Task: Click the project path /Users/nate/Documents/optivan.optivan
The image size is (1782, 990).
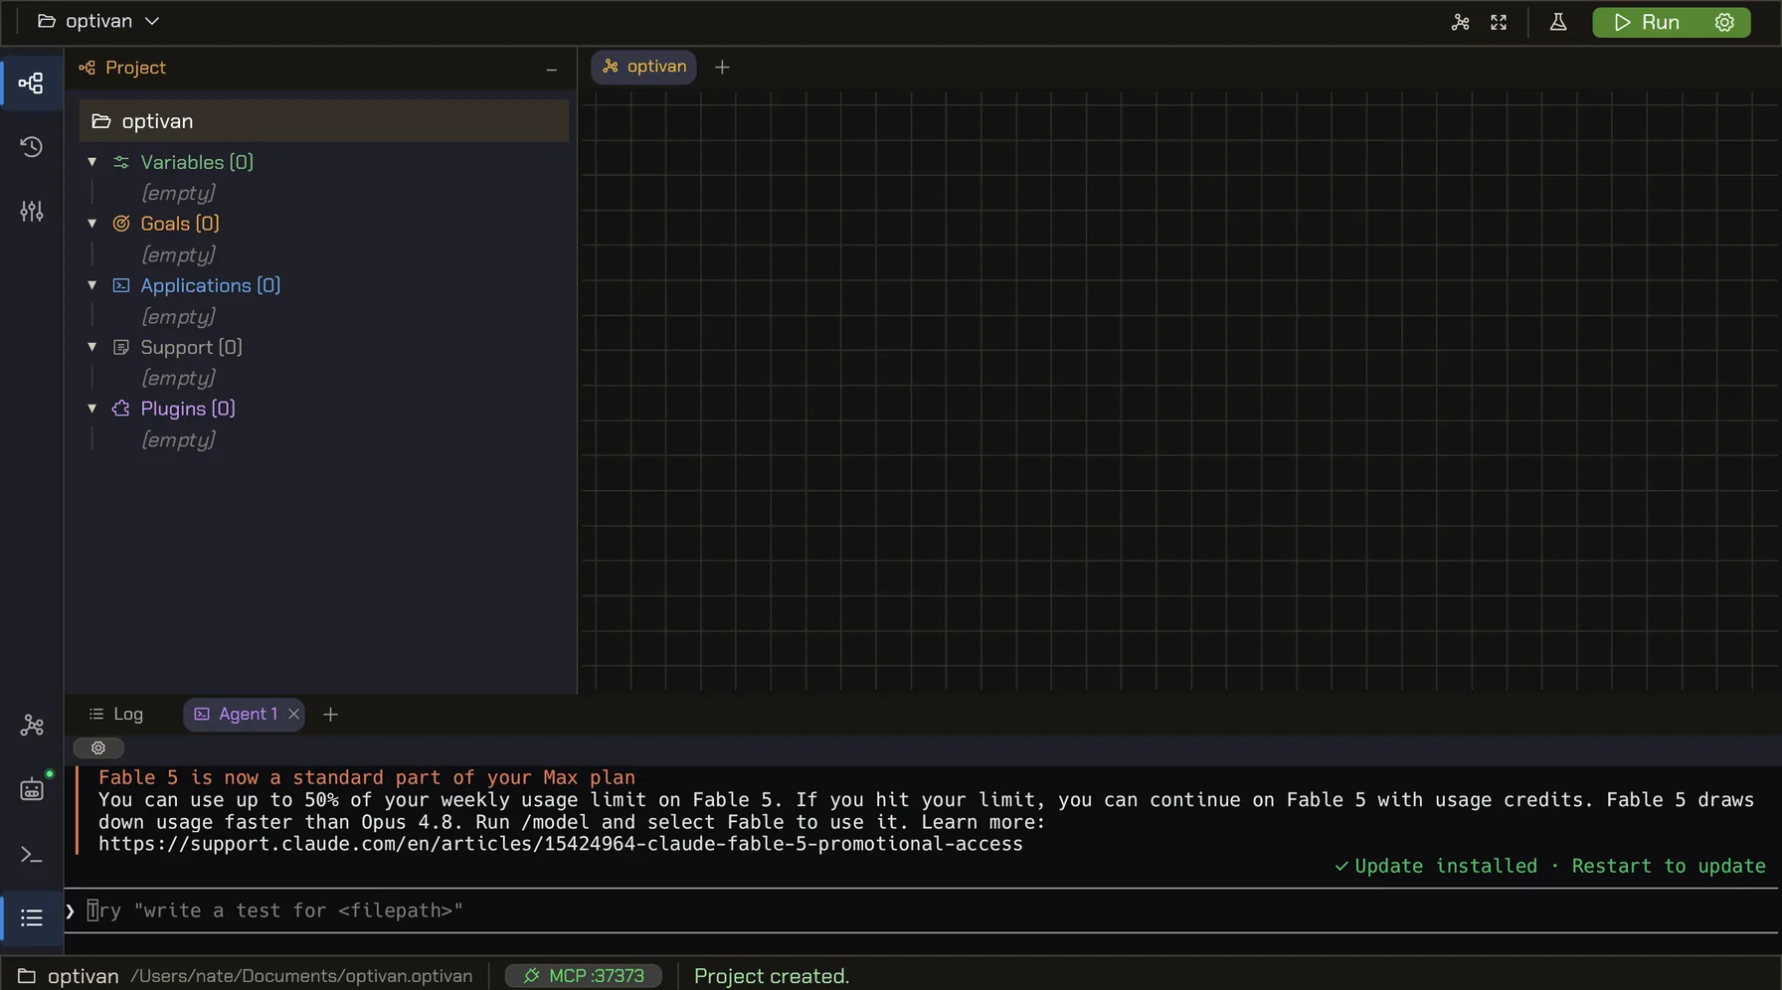Action: pos(301,976)
